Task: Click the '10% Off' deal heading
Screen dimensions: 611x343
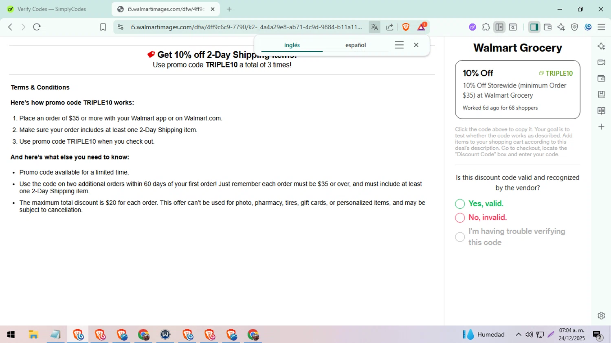Action: point(478,73)
